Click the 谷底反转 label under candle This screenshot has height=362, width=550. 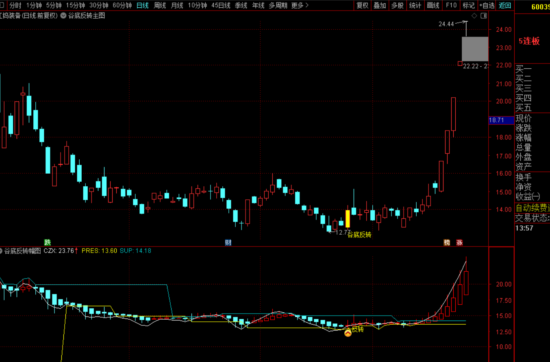tap(359, 234)
